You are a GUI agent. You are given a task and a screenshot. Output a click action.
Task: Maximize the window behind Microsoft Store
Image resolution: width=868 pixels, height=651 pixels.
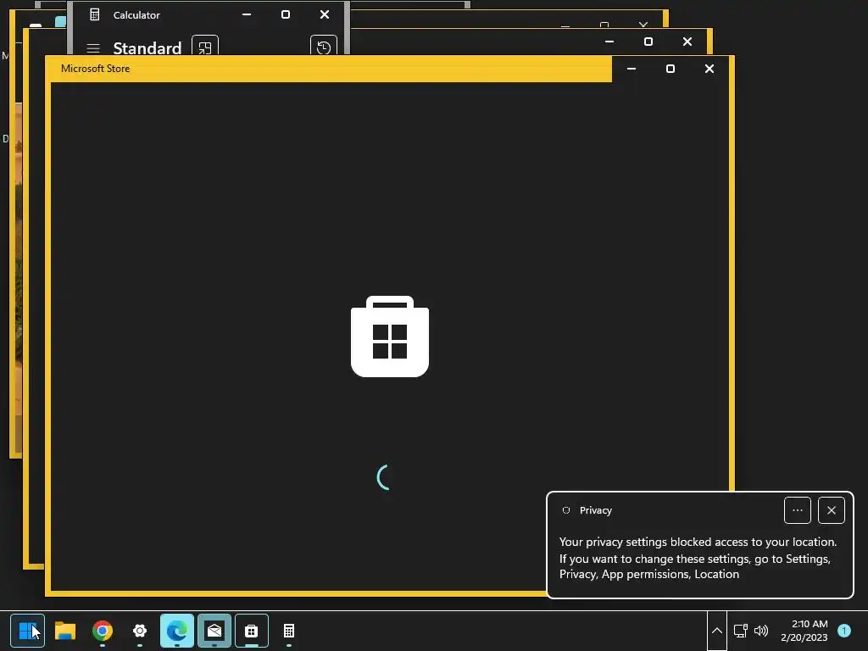coord(648,42)
